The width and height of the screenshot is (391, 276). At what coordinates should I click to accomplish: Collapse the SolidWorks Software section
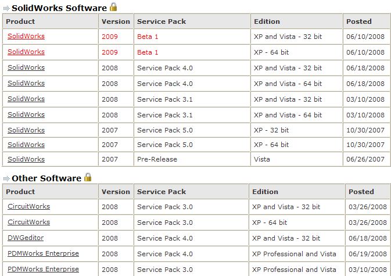pyautogui.click(x=6, y=8)
